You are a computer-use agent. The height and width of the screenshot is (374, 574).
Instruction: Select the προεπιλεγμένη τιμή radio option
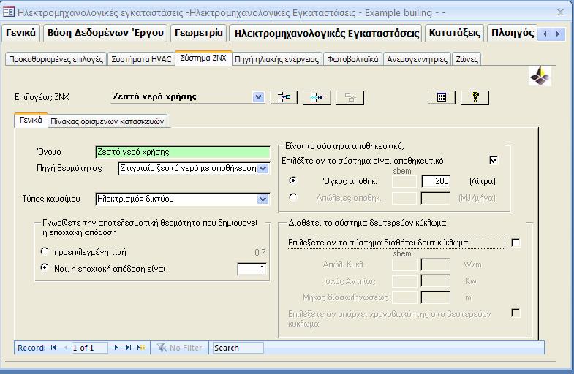pyautogui.click(x=45, y=251)
